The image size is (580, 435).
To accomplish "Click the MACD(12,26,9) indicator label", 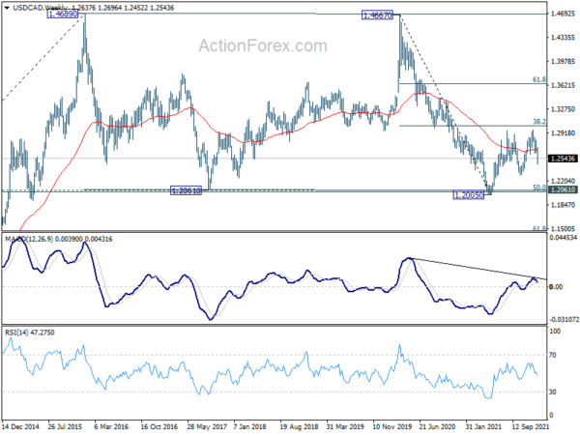I will (29, 240).
